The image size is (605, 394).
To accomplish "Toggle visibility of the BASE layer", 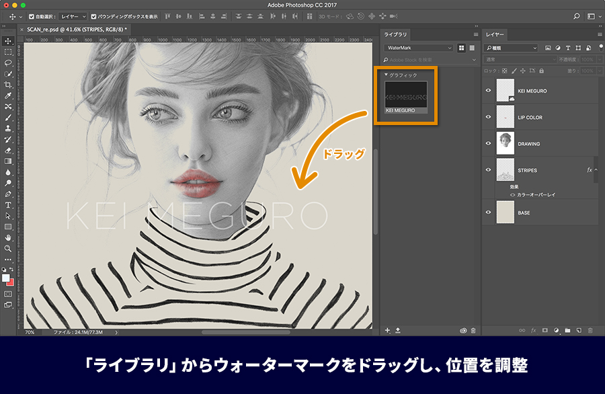I will (488, 212).
